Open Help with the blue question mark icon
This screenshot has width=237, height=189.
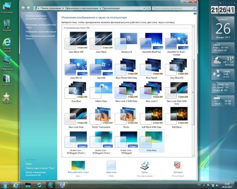click(x=195, y=14)
